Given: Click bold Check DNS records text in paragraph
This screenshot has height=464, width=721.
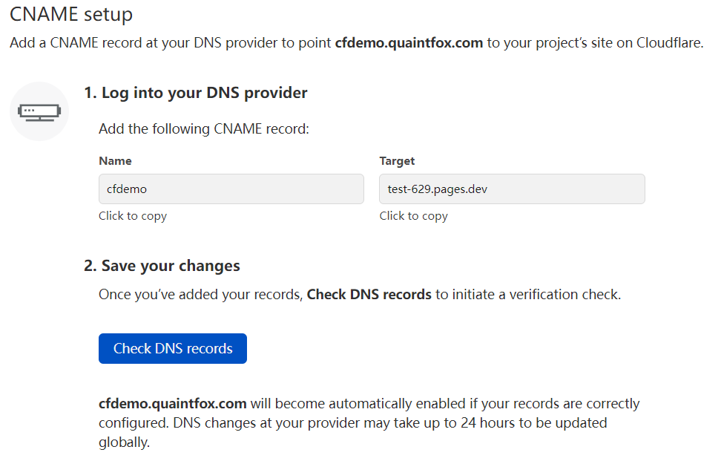Looking at the screenshot, I should (x=369, y=295).
